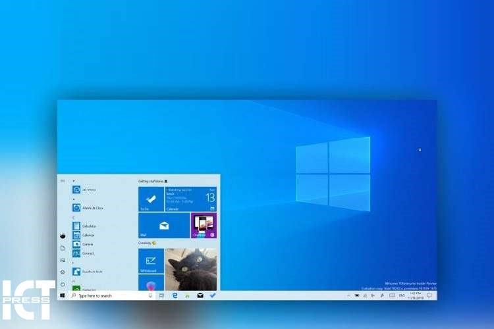Open the ENG language selector
Image resolution: width=494 pixels, height=329 pixels.
tap(402, 296)
